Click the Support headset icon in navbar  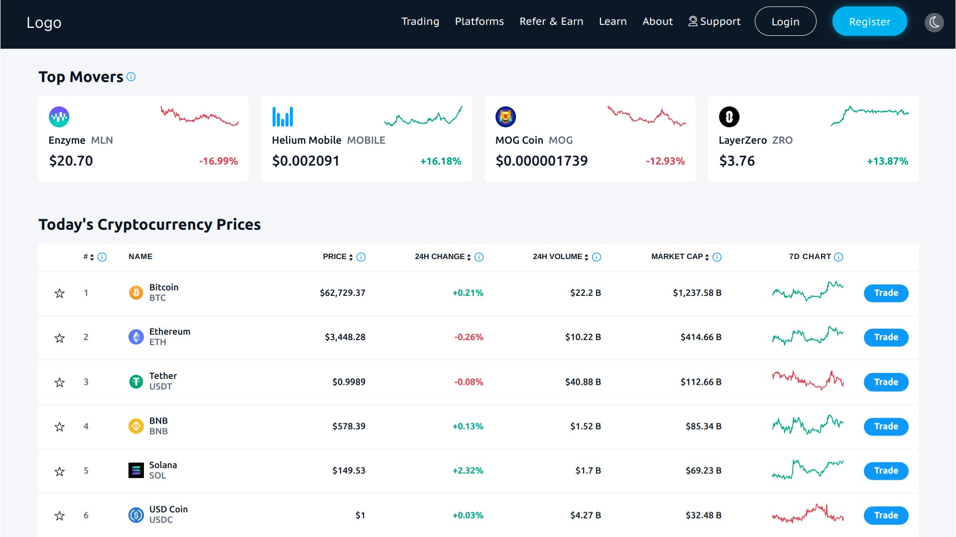692,21
